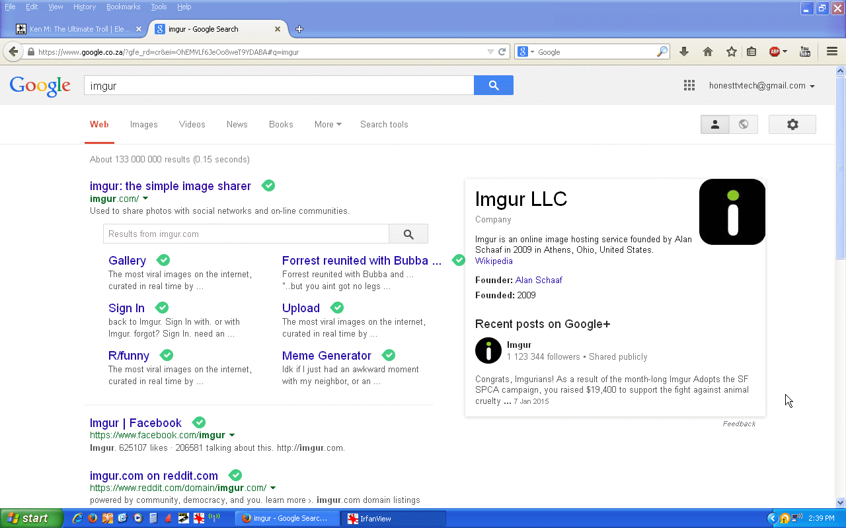This screenshot has height=528, width=846.
Task: Send Feedback on knowledge panel
Action: point(739,424)
